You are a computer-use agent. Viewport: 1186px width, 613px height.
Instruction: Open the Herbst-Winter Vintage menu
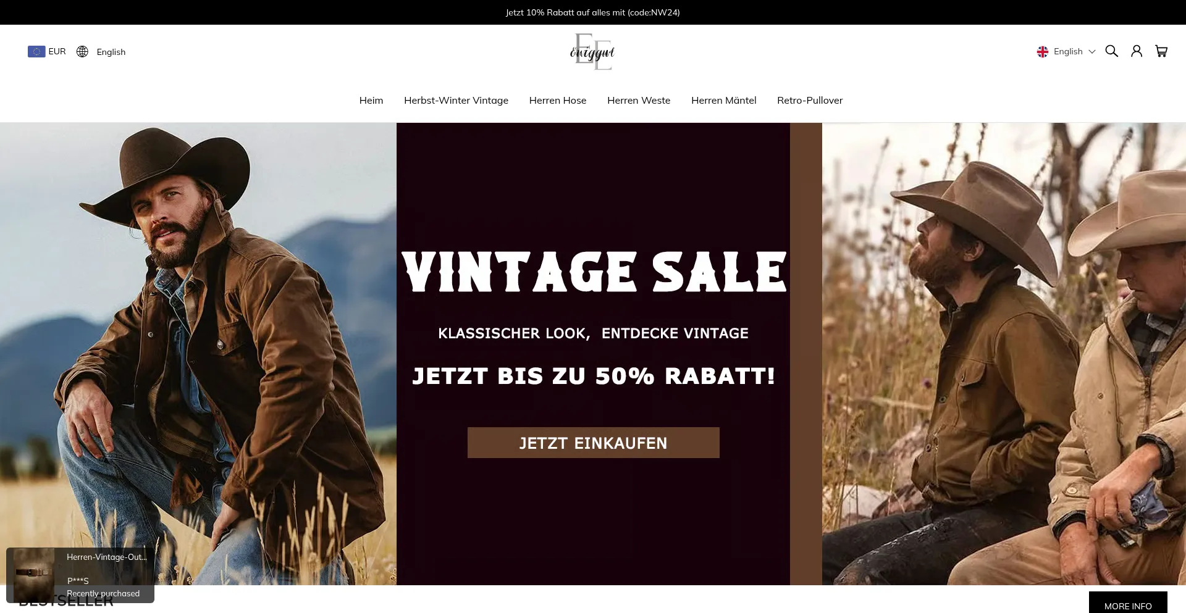tap(456, 100)
